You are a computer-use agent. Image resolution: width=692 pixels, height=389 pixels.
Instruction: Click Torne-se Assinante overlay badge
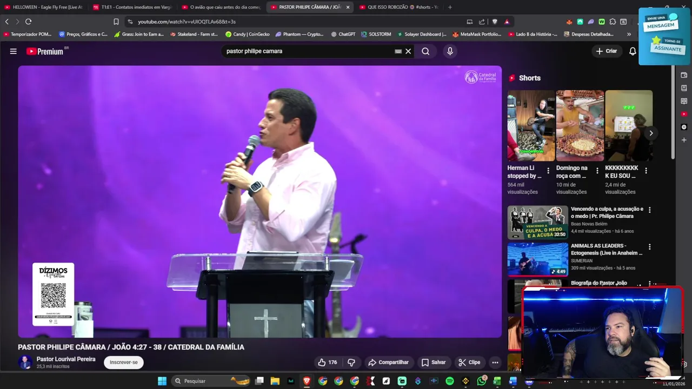[667, 45]
